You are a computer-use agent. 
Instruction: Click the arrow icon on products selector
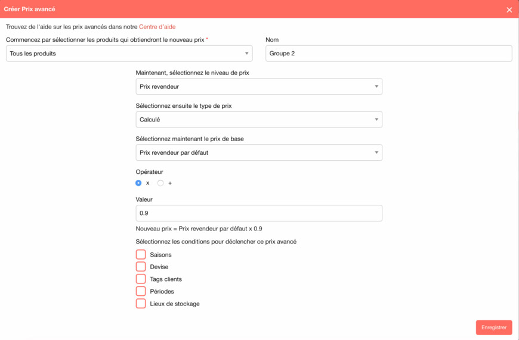pos(246,54)
